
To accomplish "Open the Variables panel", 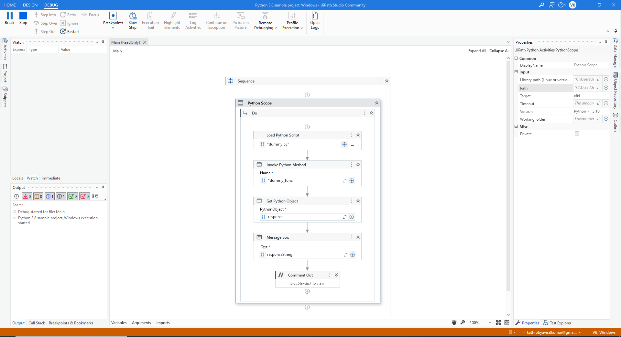I will [119, 322].
